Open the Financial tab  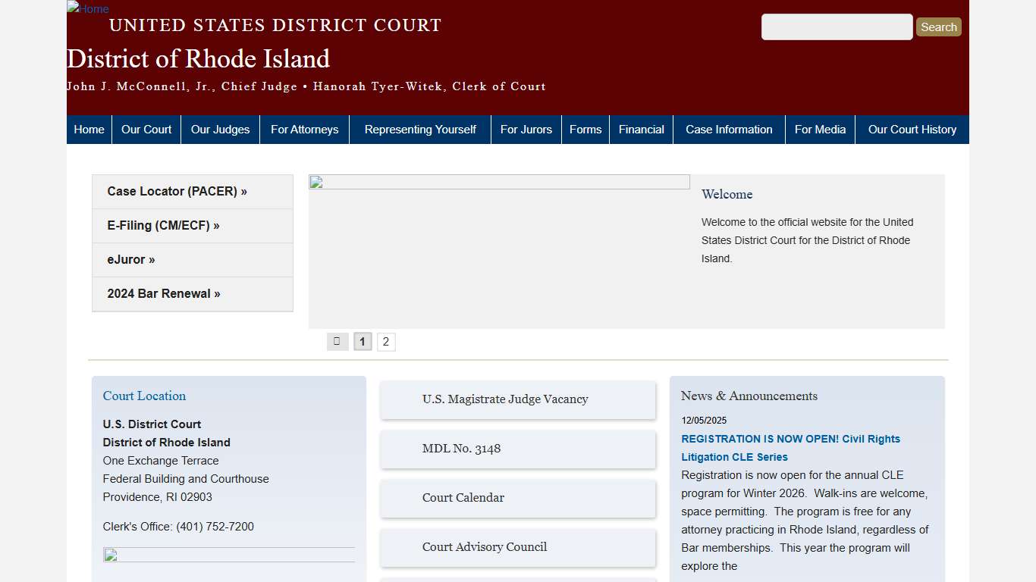pos(641,129)
